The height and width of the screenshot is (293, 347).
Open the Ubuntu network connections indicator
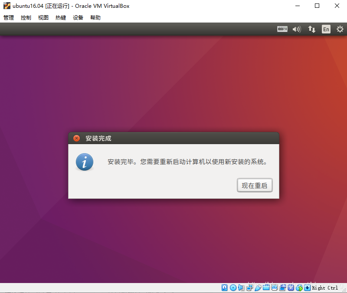click(311, 29)
